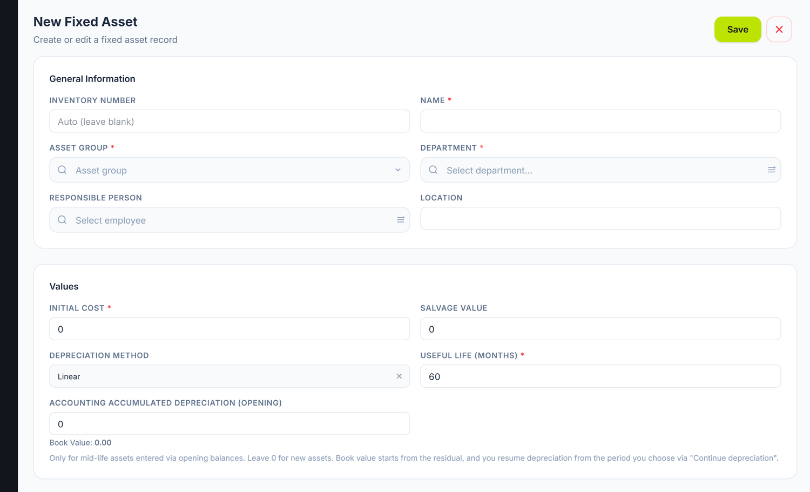Click the Responsible Person search icon

coord(62,220)
